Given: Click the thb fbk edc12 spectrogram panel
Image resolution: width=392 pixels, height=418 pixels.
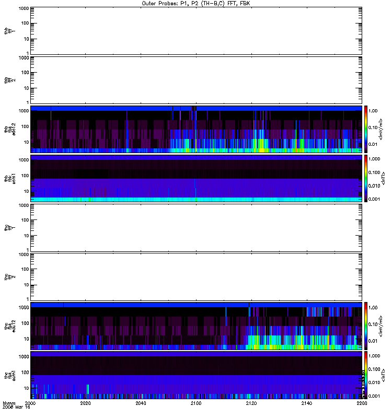Looking at the screenshot, I should pos(197,129).
